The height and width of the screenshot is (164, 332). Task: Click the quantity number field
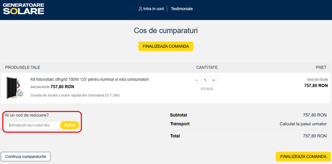click(x=205, y=80)
